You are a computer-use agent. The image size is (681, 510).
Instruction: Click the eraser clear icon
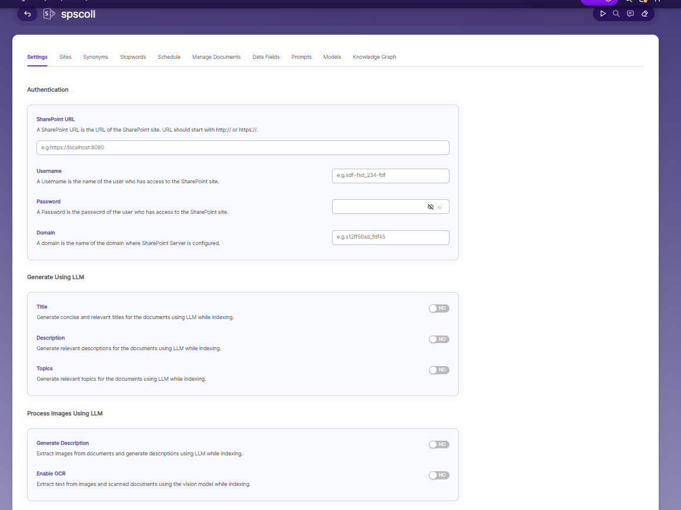pyautogui.click(x=645, y=14)
